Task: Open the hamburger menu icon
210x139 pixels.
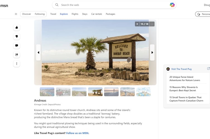Action: pyautogui.click(x=16, y=14)
